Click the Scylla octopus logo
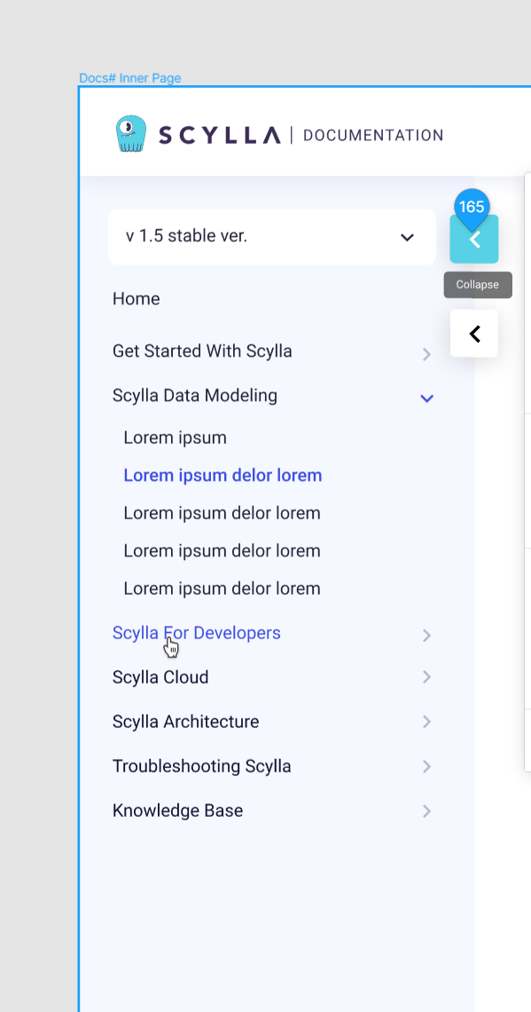 [x=130, y=134]
